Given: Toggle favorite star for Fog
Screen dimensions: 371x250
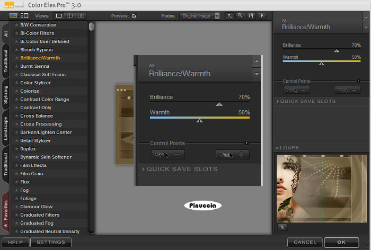Looking at the screenshot, I should pos(16,190).
